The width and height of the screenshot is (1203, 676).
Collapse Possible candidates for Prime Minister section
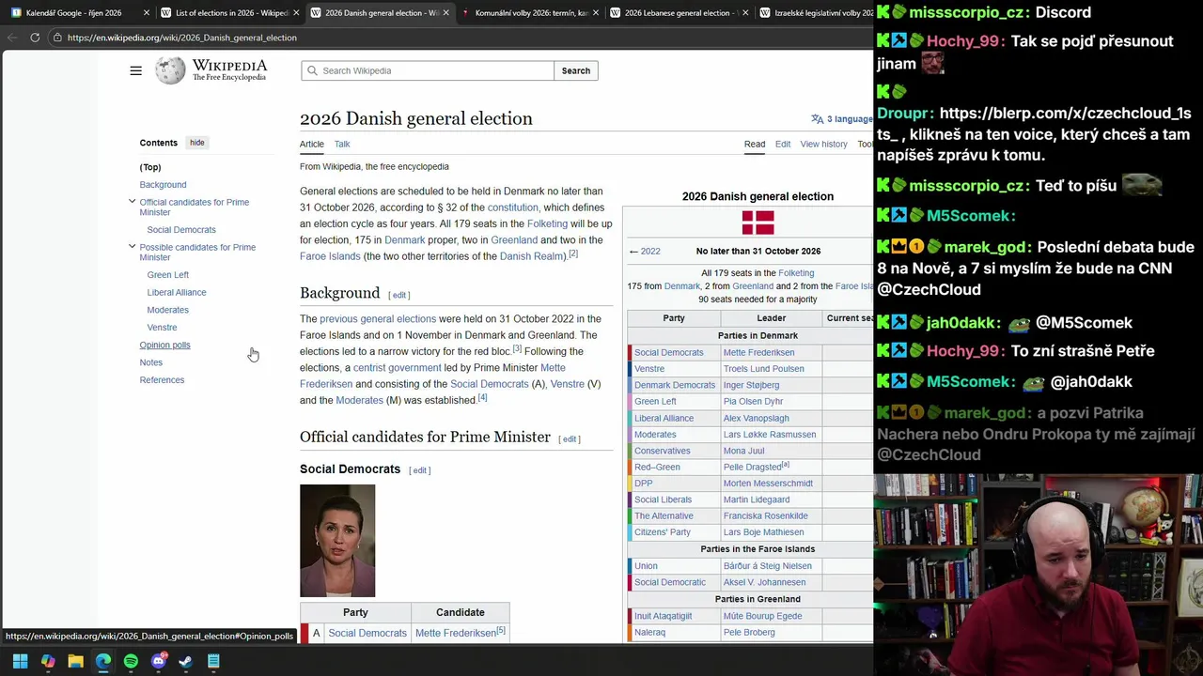click(x=132, y=247)
